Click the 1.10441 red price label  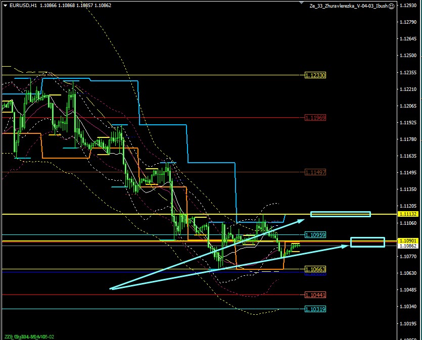pos(315,295)
